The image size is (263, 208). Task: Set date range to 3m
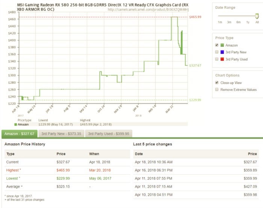(x=229, y=22)
